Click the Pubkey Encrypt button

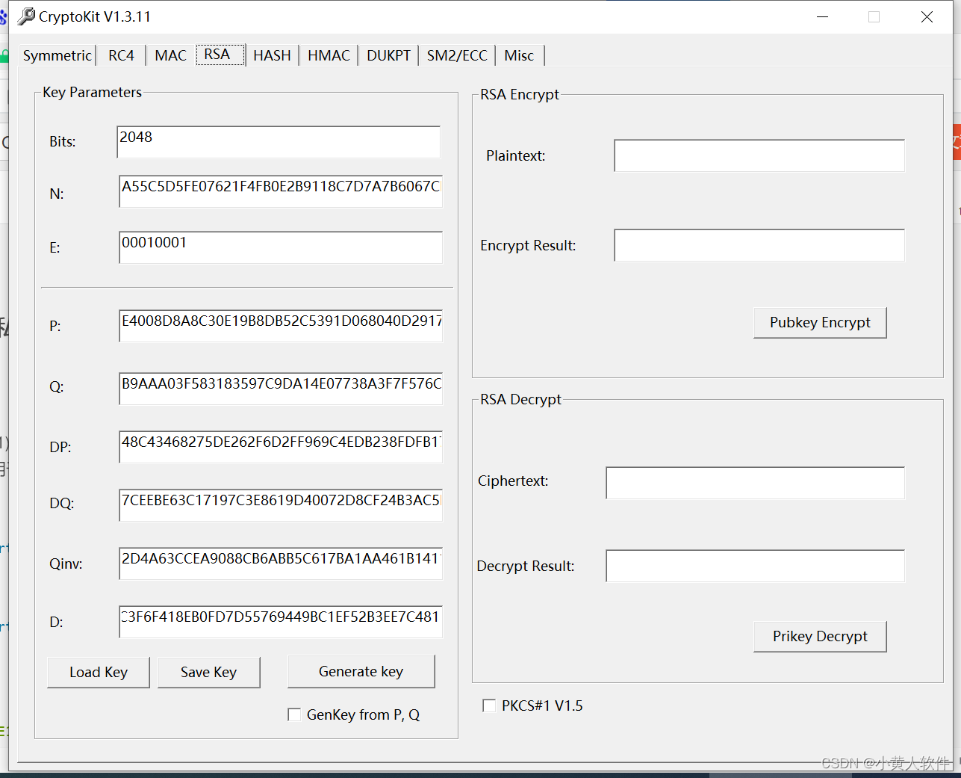coord(820,322)
